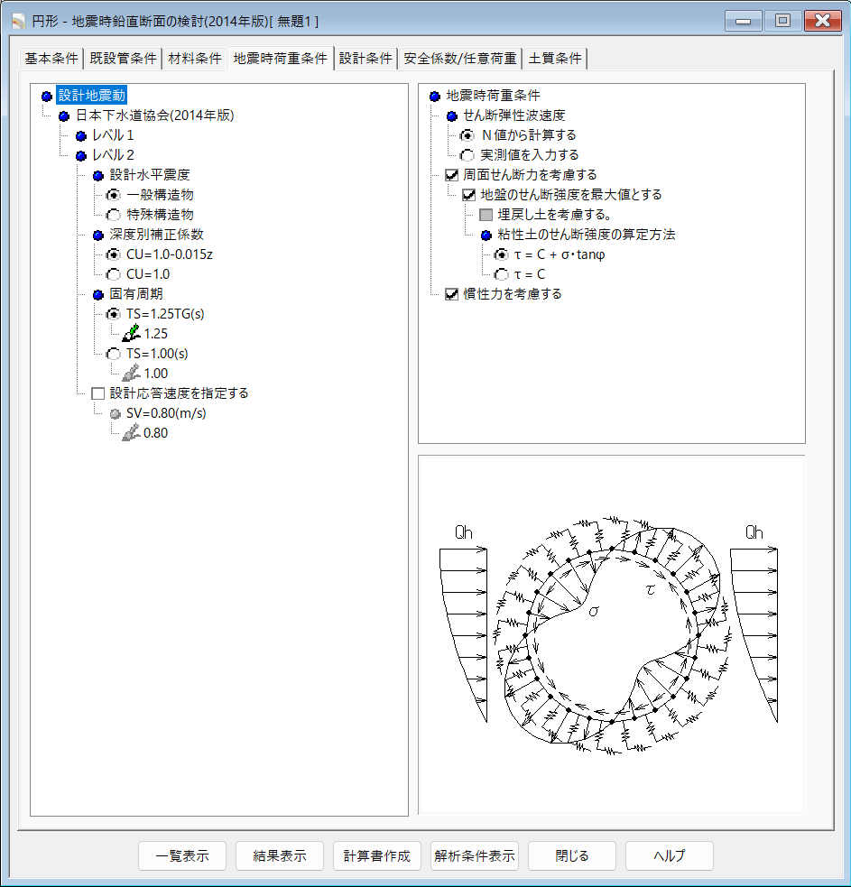Click the 閉じる button
Screen dimensions: 851x887
(x=572, y=856)
